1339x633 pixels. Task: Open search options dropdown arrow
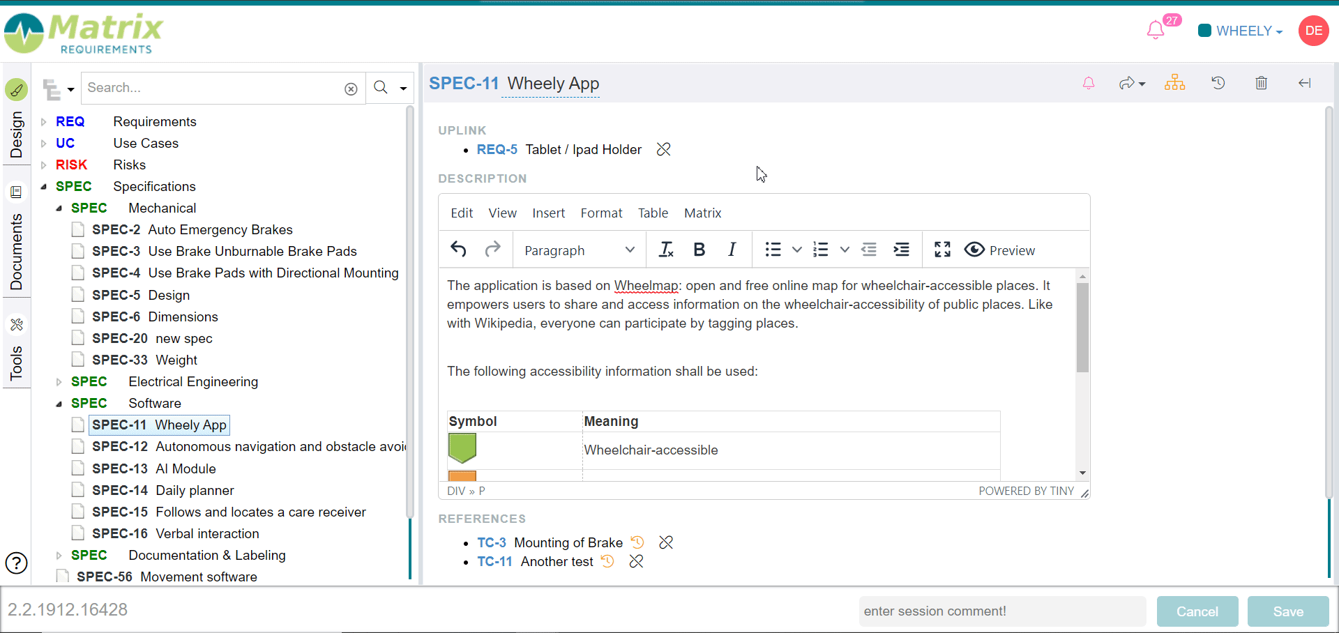pyautogui.click(x=403, y=89)
